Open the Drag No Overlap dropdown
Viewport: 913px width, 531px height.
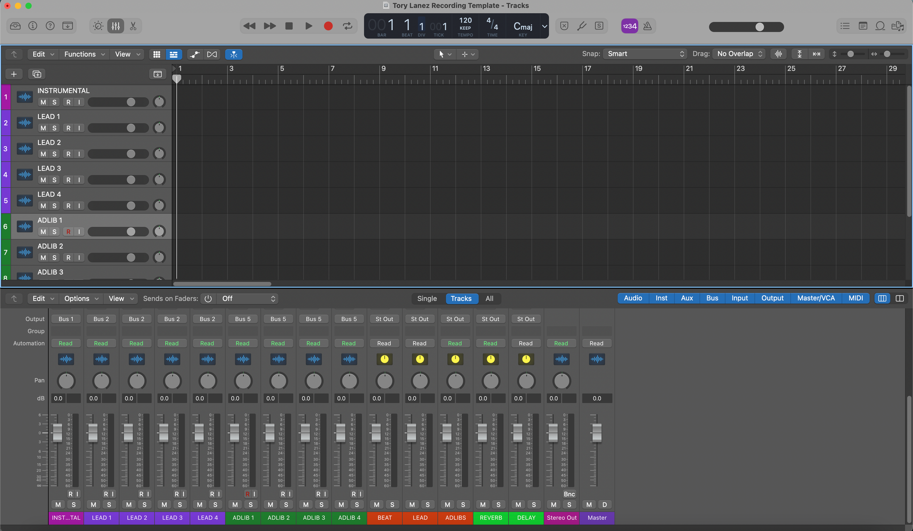pyautogui.click(x=739, y=54)
